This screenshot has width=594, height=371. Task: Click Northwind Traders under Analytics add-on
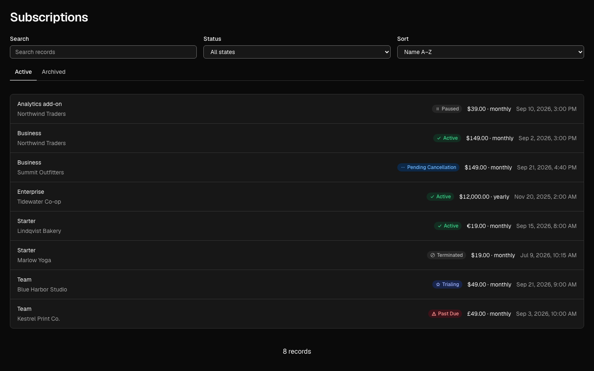coord(42,114)
